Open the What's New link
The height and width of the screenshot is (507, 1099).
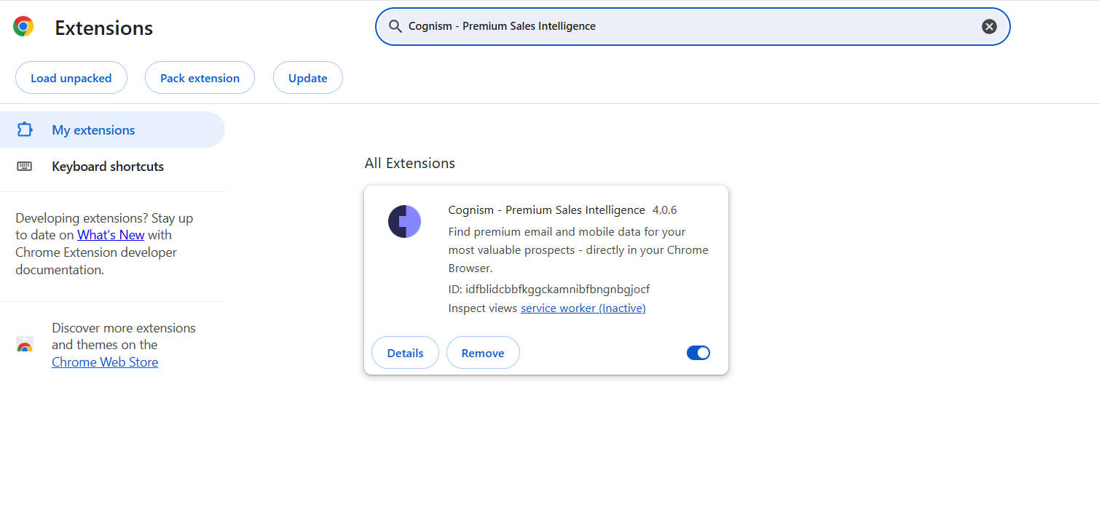point(111,235)
